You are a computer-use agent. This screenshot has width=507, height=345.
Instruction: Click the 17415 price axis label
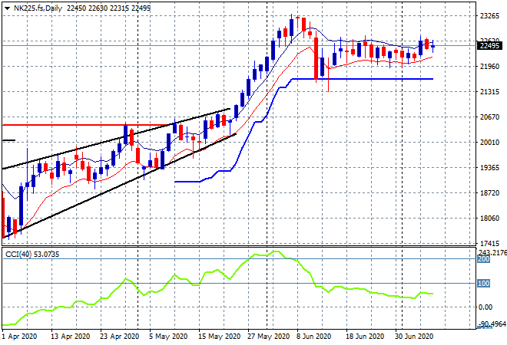coord(489,243)
